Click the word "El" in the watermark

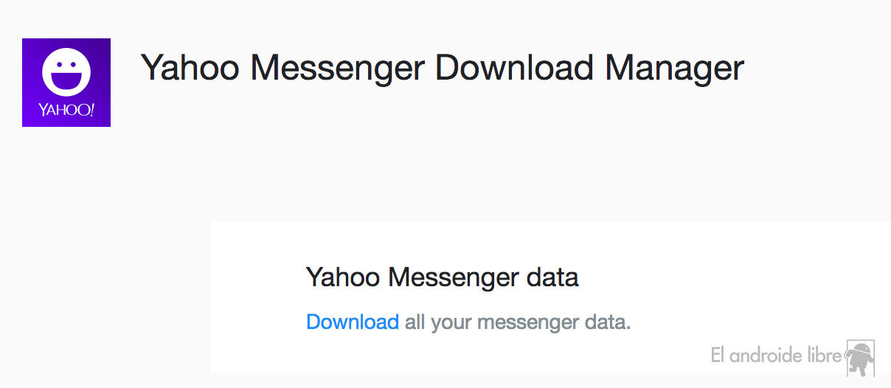click(718, 356)
